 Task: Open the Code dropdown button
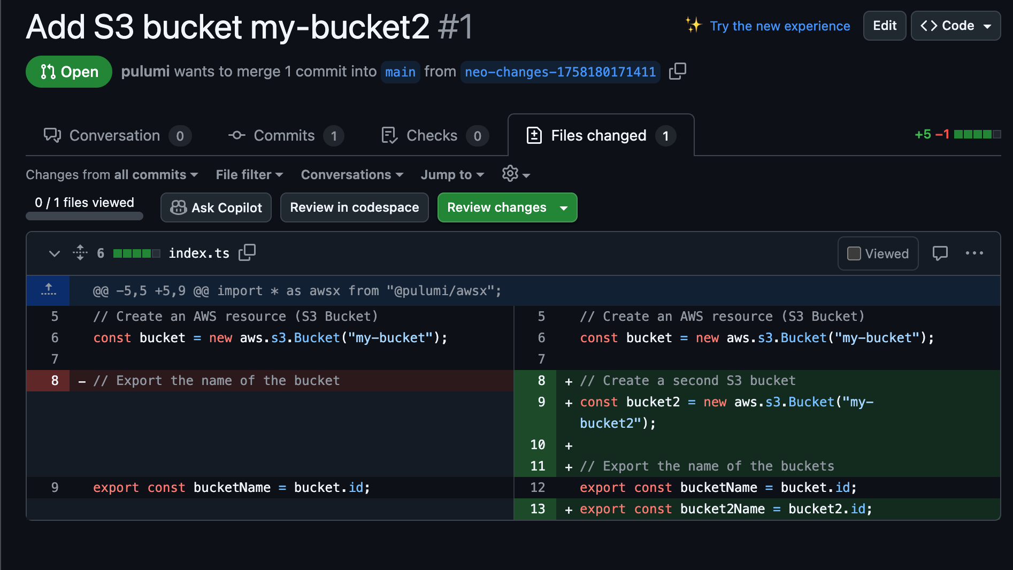[x=956, y=26]
